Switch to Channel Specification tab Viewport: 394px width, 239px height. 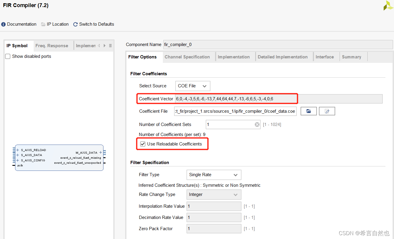point(187,57)
